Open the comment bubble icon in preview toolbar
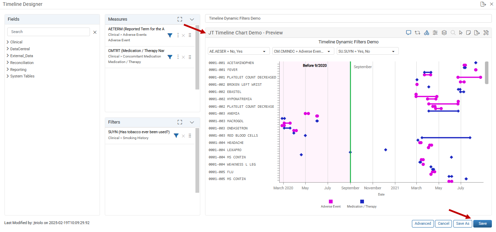496x232 pixels. coord(408,33)
